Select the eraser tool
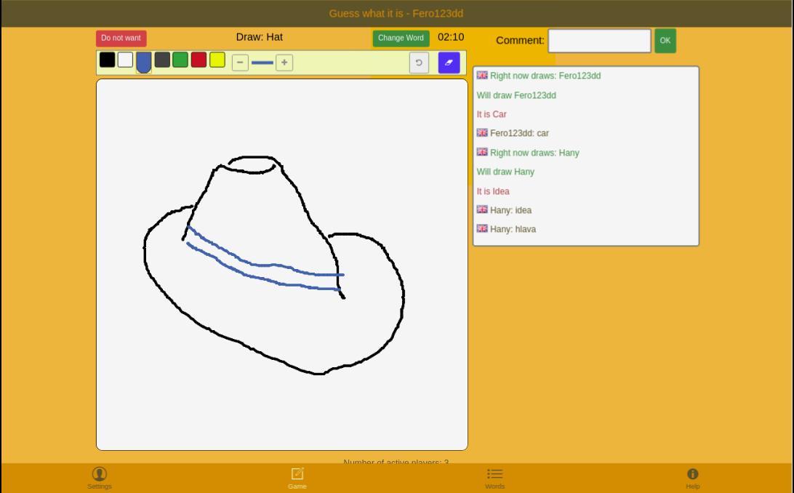 tap(449, 63)
